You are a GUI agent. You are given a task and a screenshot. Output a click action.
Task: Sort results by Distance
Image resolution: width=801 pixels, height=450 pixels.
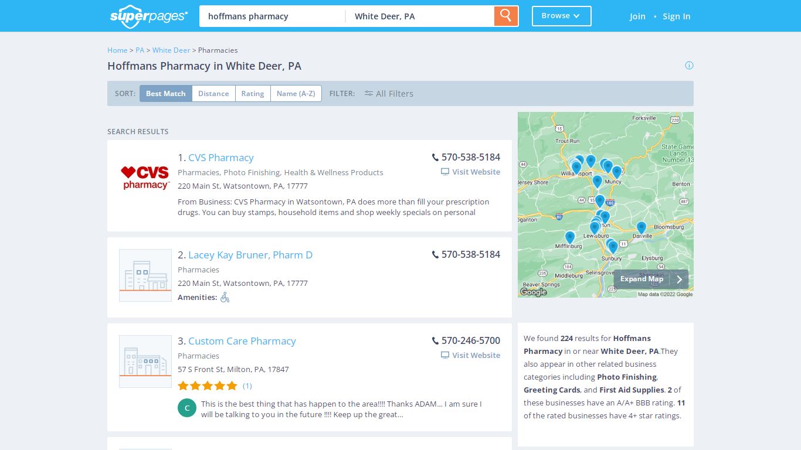[213, 94]
